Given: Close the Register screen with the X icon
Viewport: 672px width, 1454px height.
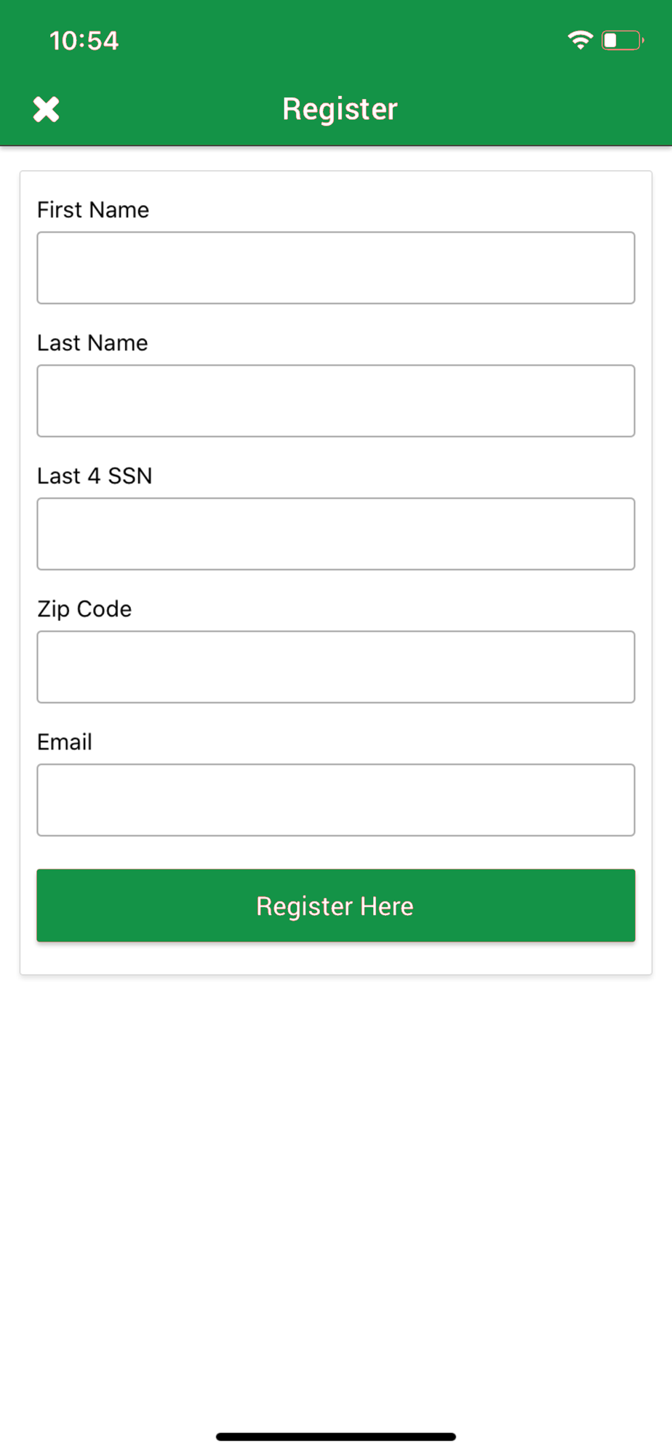Looking at the screenshot, I should [x=47, y=109].
